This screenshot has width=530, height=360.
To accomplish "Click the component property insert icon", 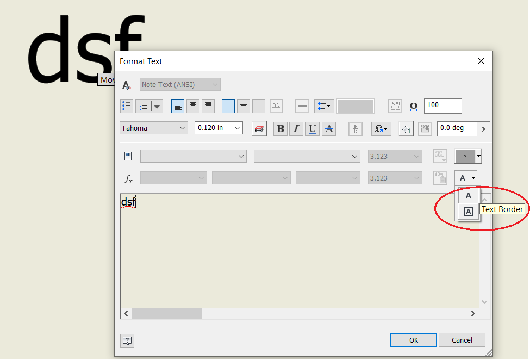I will click(x=128, y=156).
